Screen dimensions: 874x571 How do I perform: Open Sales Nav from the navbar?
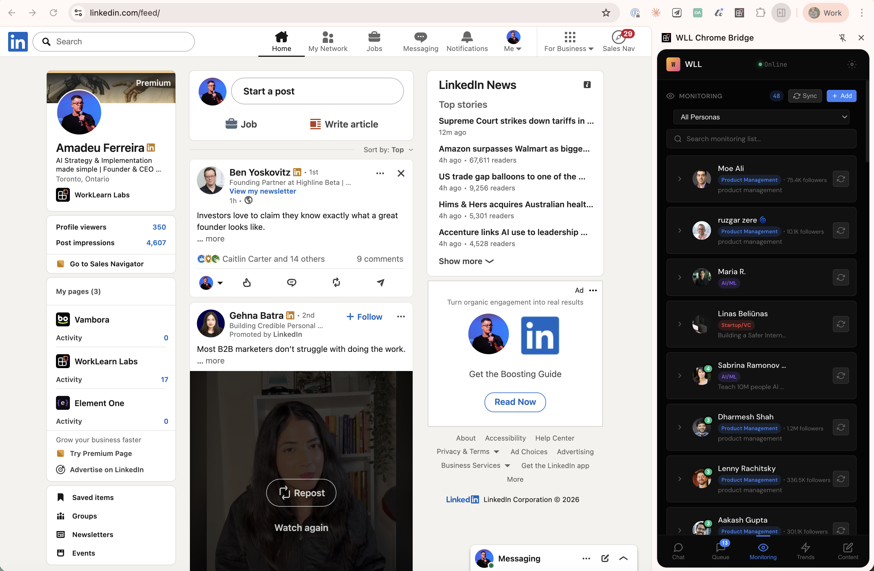pyautogui.click(x=619, y=41)
